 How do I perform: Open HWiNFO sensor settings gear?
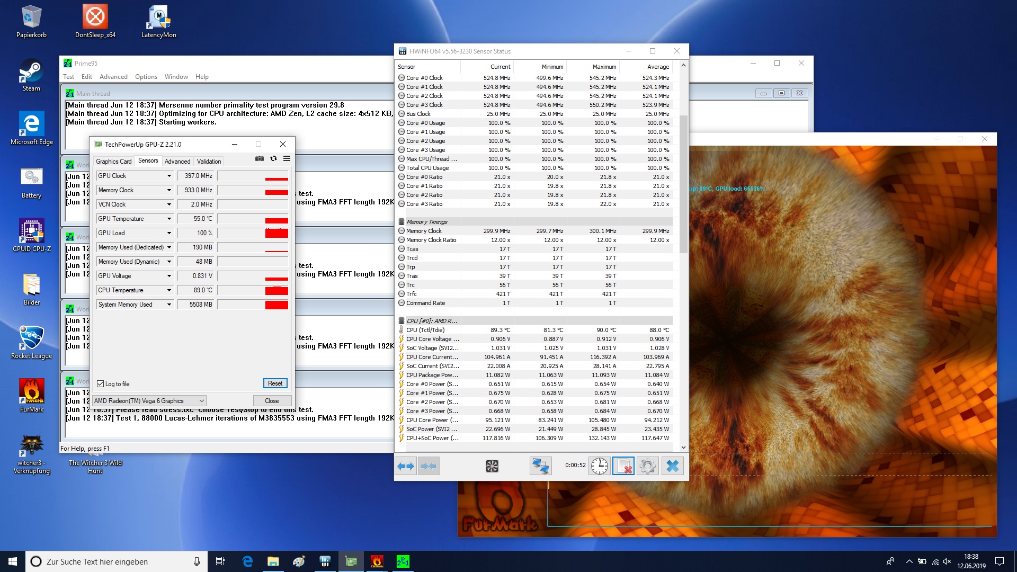(647, 466)
